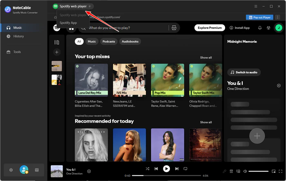286x181 pixels.
Task: Click the Pop out Player button
Action: tap(259, 17)
